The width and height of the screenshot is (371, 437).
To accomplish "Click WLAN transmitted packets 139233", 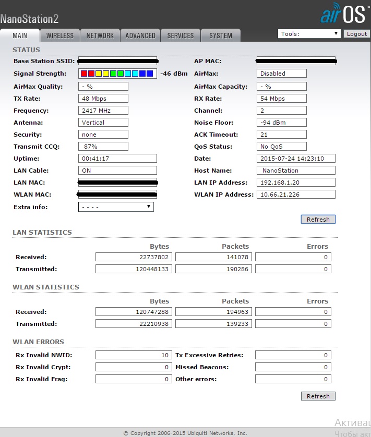I will coord(213,323).
